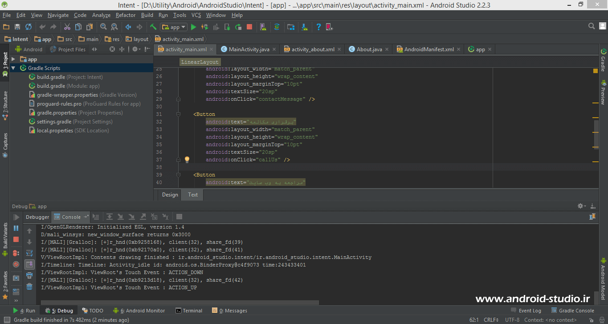Click the green Run app button
The height and width of the screenshot is (324, 608).
[193, 27]
